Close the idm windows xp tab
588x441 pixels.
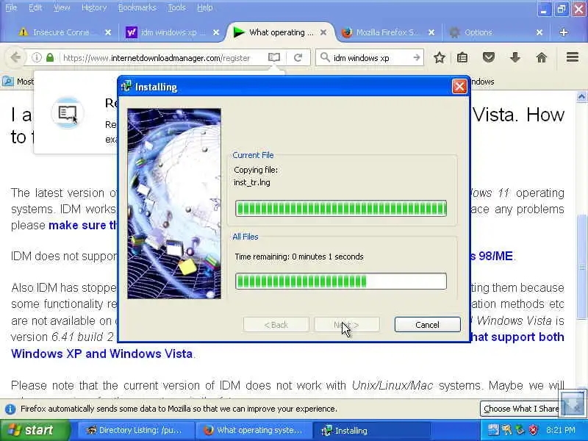click(216, 32)
